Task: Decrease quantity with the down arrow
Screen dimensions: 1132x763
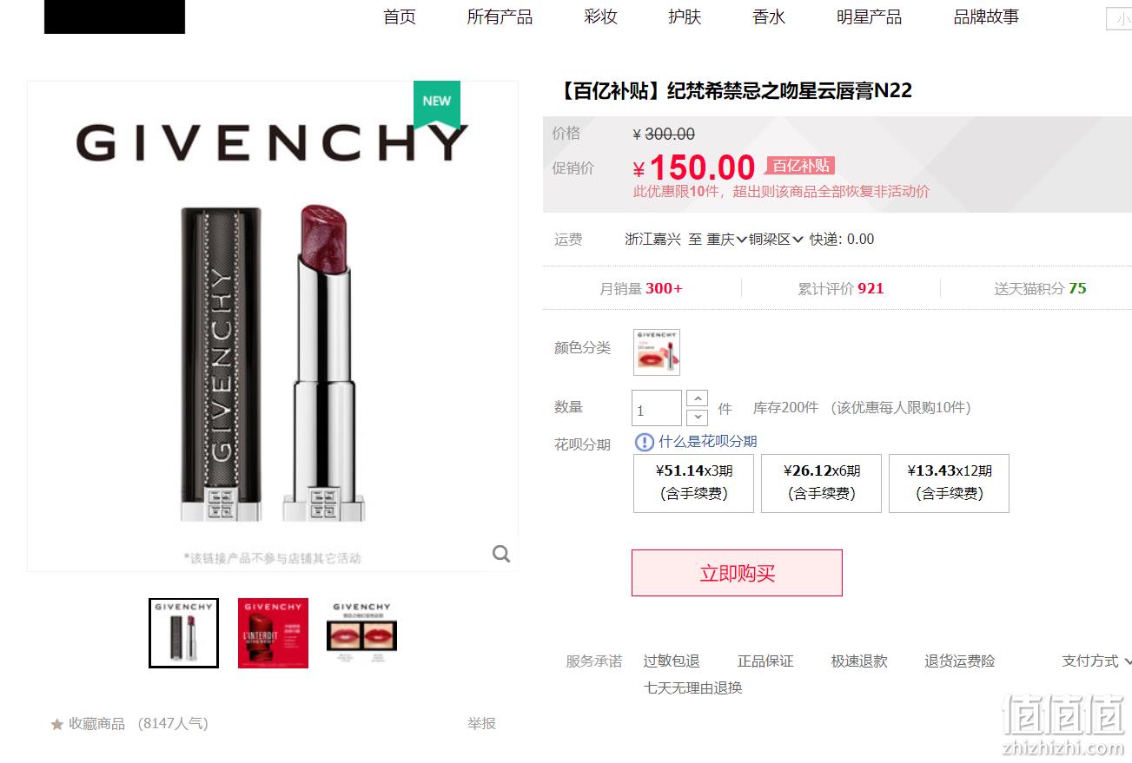Action: click(x=697, y=418)
